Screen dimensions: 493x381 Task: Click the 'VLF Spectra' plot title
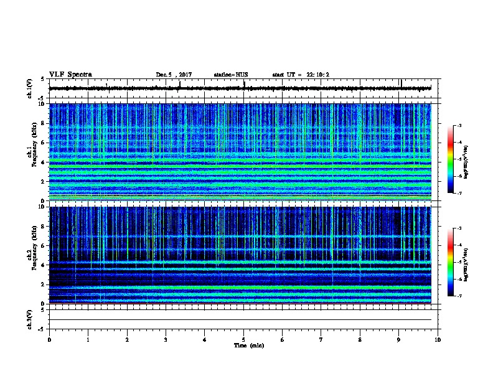70,75
